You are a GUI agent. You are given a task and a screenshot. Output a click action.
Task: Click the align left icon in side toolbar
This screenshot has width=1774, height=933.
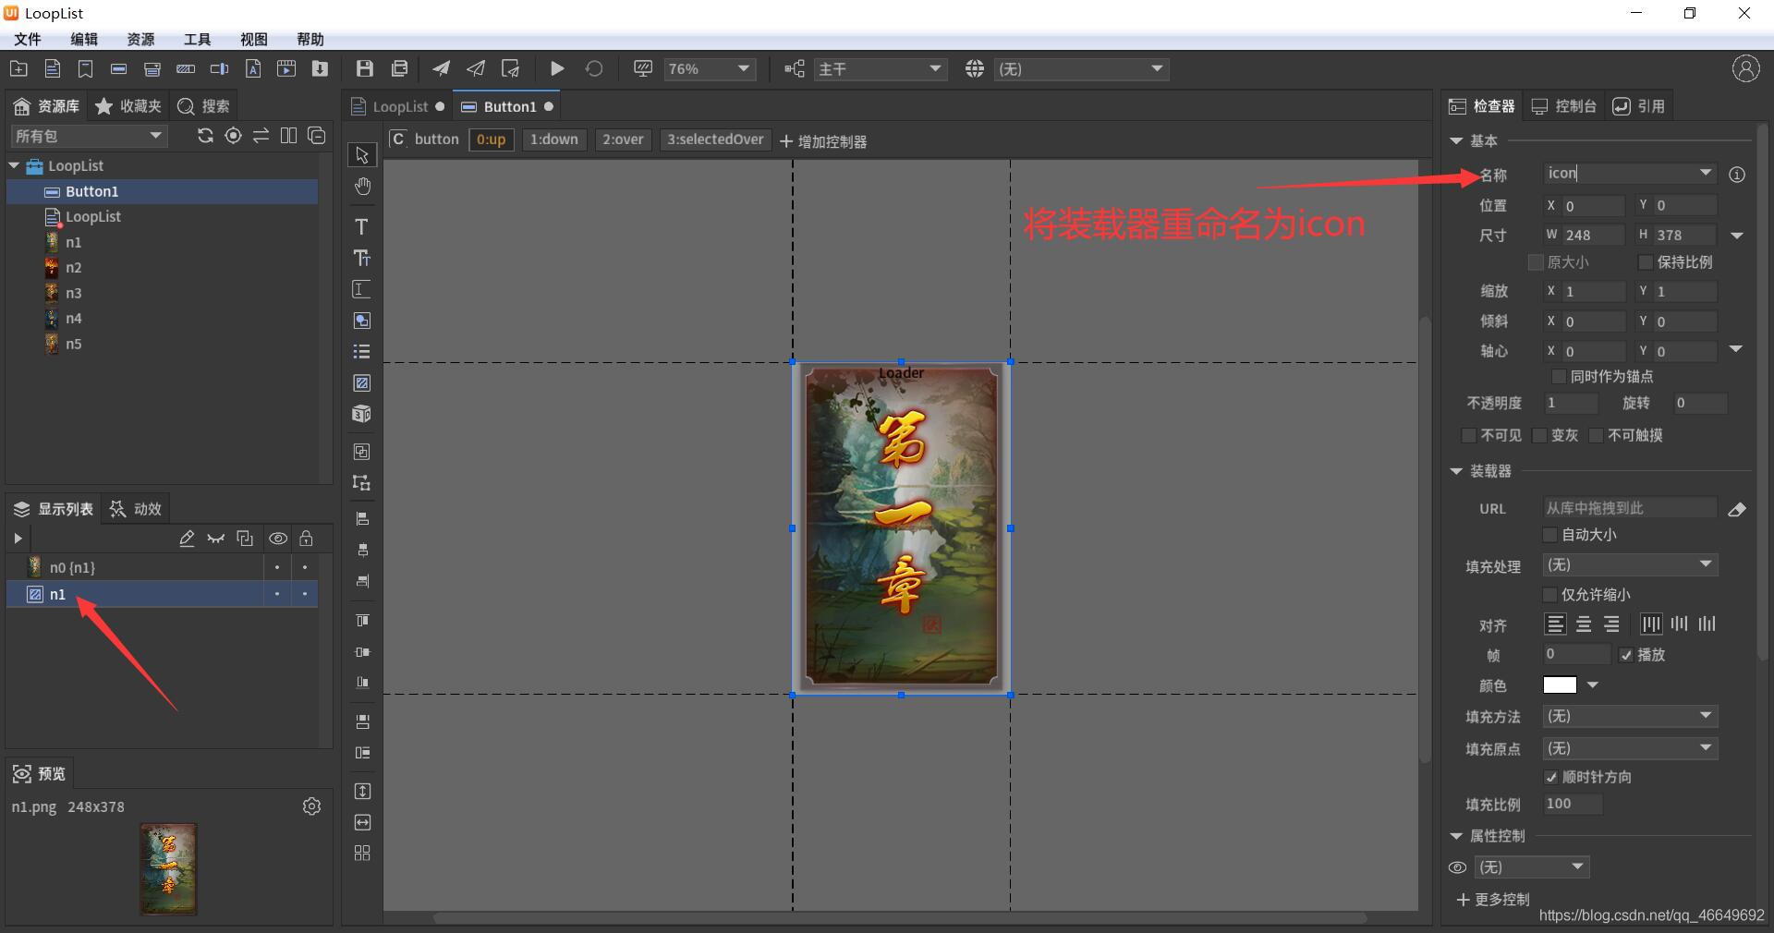pyautogui.click(x=362, y=519)
